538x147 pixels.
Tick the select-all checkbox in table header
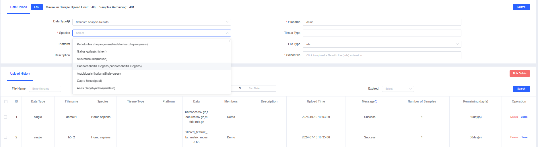tap(6, 102)
